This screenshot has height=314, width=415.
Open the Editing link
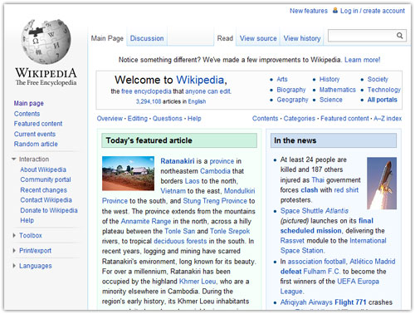click(x=138, y=119)
